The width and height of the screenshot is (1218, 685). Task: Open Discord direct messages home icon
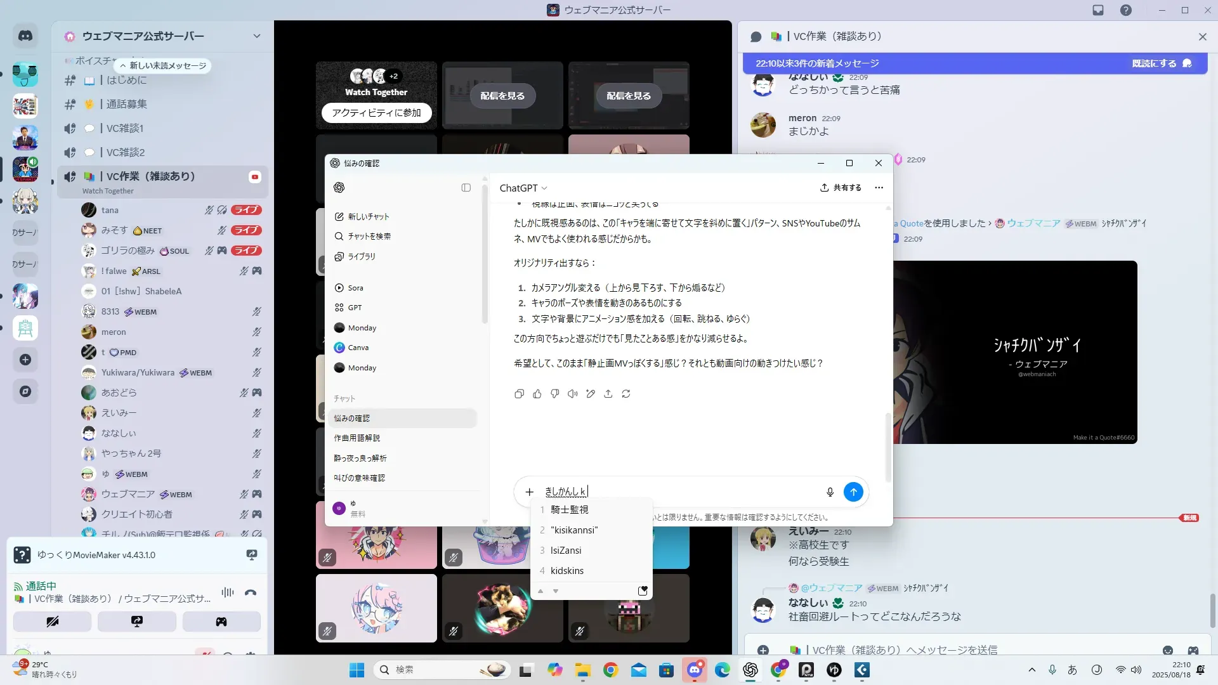click(25, 36)
